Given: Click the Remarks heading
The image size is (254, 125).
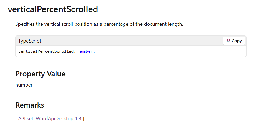Looking at the screenshot, I should coord(30,105).
